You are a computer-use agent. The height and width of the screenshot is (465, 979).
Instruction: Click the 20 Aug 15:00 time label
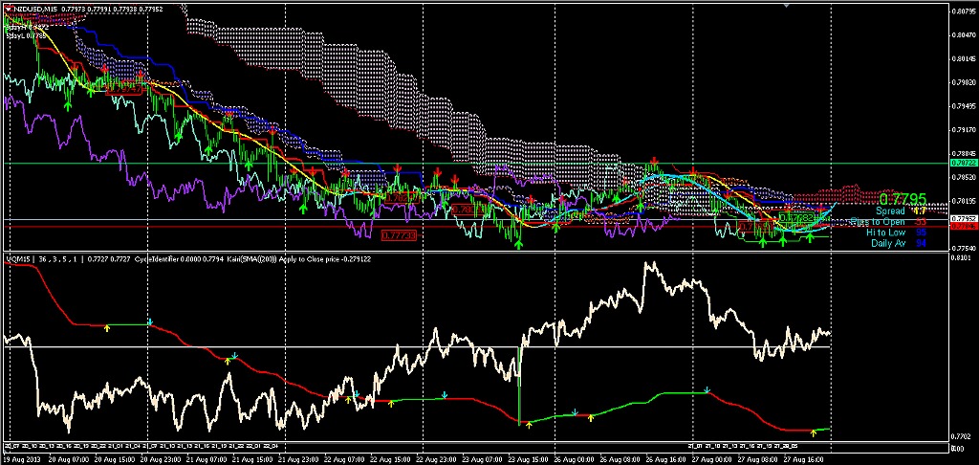tap(117, 459)
